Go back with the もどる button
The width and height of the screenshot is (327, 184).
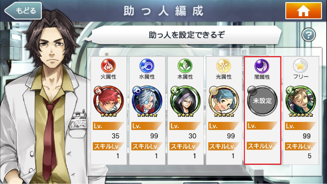coord(23,11)
